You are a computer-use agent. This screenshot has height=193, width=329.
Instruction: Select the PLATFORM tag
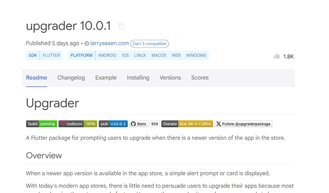(x=81, y=55)
